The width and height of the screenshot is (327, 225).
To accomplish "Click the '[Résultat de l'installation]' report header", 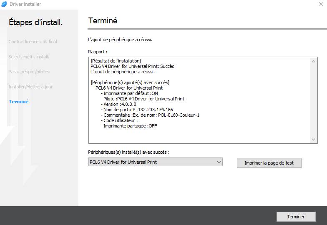I will pyautogui.click(x=116, y=61).
